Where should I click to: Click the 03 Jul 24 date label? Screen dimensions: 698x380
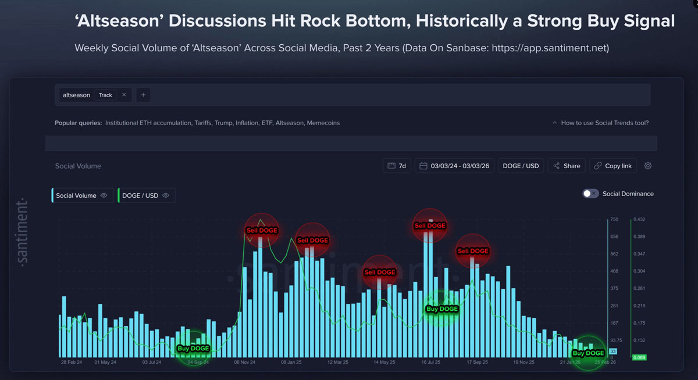pos(152,362)
